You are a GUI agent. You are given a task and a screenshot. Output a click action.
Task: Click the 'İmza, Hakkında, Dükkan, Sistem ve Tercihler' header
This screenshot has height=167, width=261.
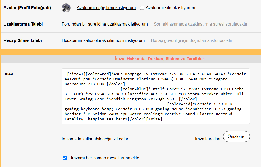(x=159, y=59)
